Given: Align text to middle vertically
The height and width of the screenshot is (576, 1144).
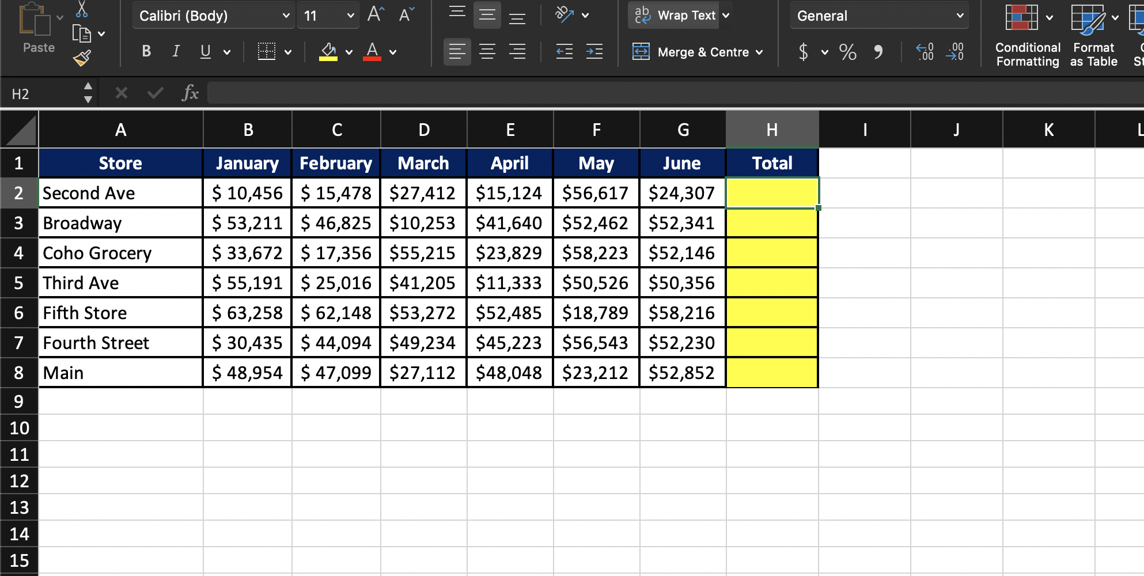Looking at the screenshot, I should 487,15.
